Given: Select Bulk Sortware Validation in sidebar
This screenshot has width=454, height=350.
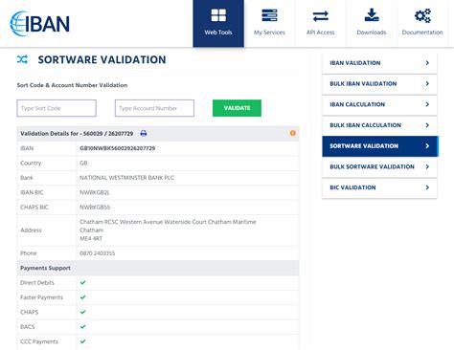Looking at the screenshot, I should click(379, 166).
